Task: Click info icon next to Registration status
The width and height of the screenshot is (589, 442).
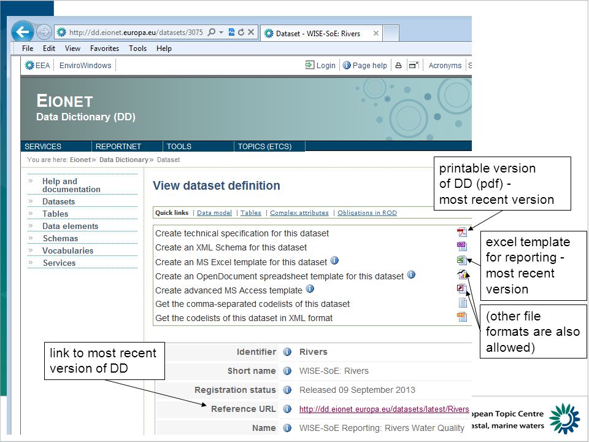Action: tap(287, 390)
